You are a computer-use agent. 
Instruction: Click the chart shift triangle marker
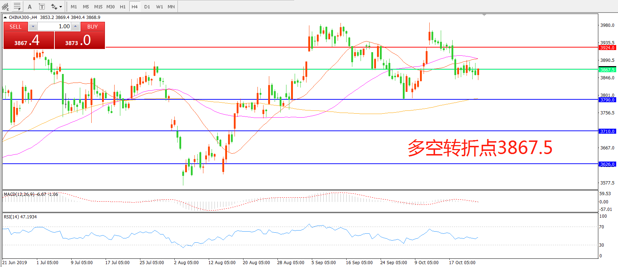(484, 15)
